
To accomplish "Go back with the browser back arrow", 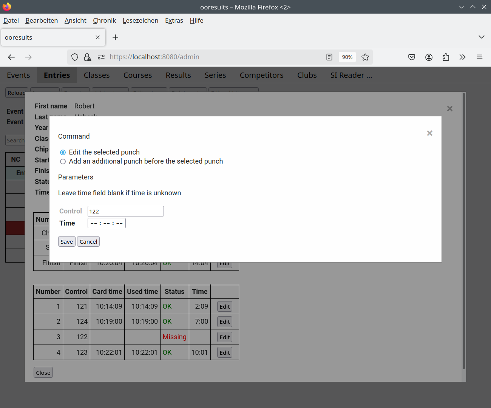I will coord(11,57).
